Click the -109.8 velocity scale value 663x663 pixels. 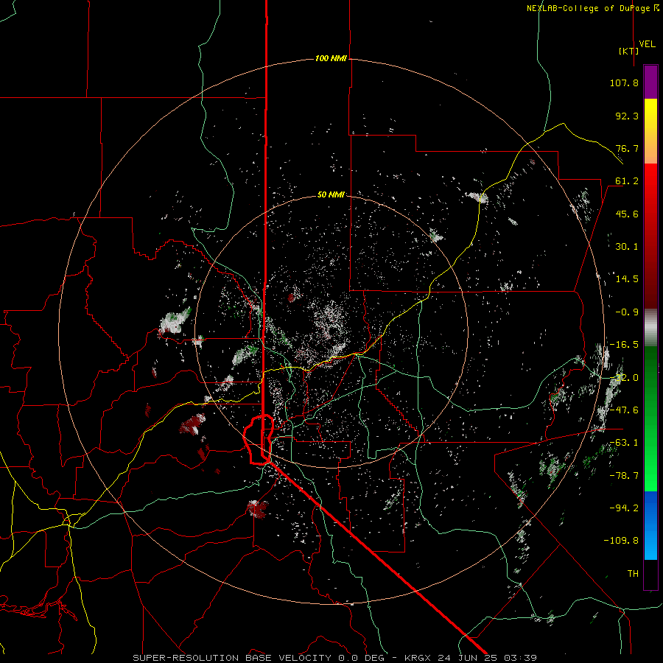pyautogui.click(x=622, y=541)
